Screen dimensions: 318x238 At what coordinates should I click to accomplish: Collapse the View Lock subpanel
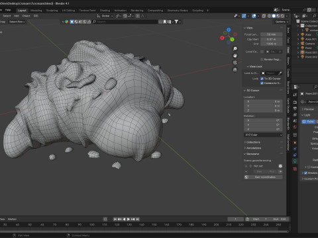point(248,66)
